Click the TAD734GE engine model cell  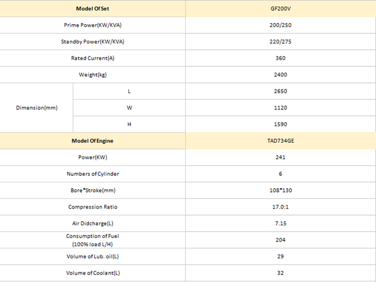tap(280, 141)
